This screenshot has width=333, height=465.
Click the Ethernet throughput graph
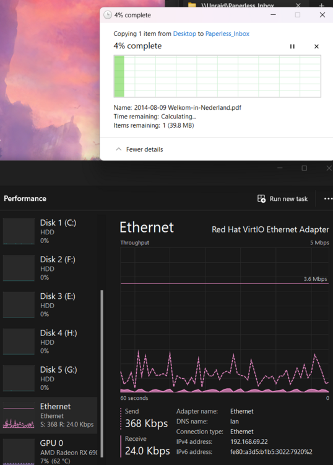[x=225, y=321]
